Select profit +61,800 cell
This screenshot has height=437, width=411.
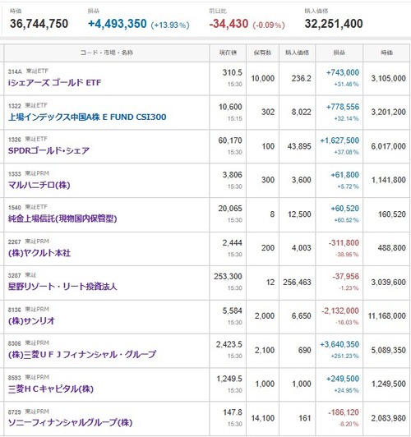click(345, 175)
